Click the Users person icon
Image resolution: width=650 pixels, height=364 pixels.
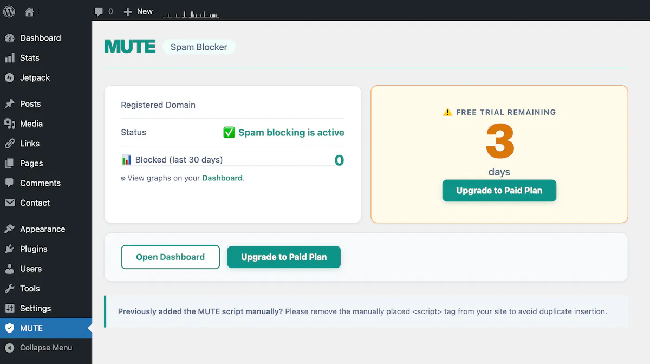click(10, 269)
